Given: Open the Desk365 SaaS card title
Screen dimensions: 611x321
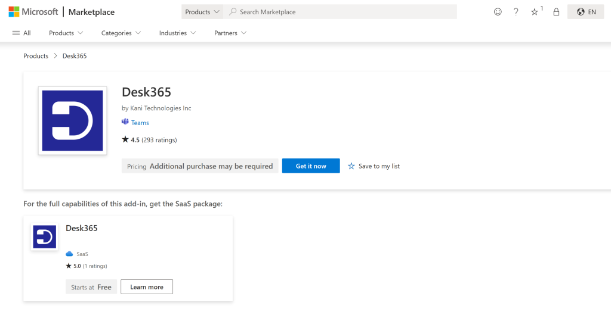Looking at the screenshot, I should click(81, 229).
